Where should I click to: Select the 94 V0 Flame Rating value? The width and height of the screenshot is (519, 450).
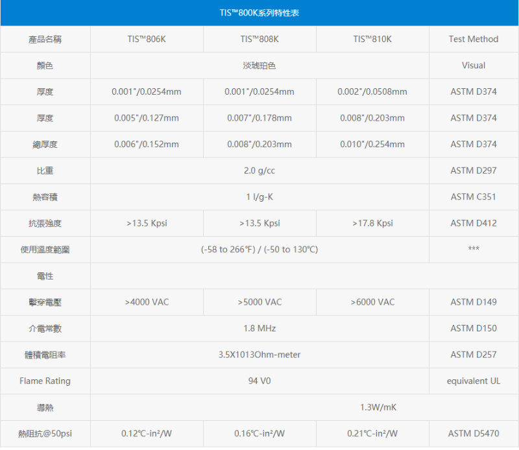pyautogui.click(x=259, y=381)
